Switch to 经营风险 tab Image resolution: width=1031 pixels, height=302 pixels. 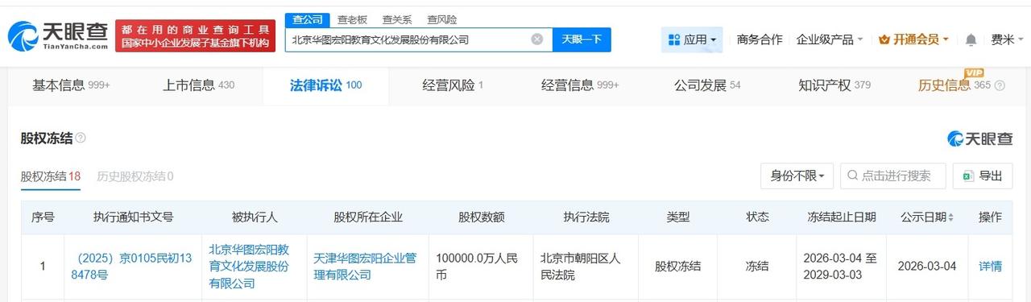[x=453, y=85]
